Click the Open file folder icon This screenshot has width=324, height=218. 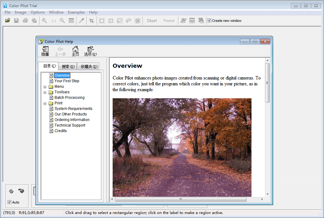coord(8,20)
